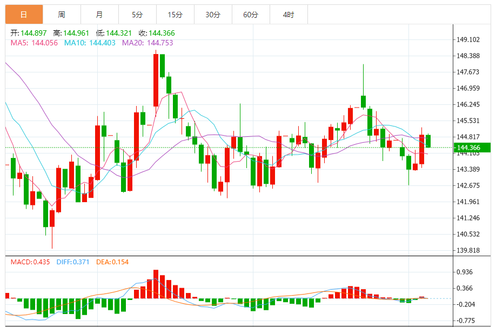The height and width of the screenshot is (327, 496).
Task: Click the MA20: 144.753 label
Action: 148,43
